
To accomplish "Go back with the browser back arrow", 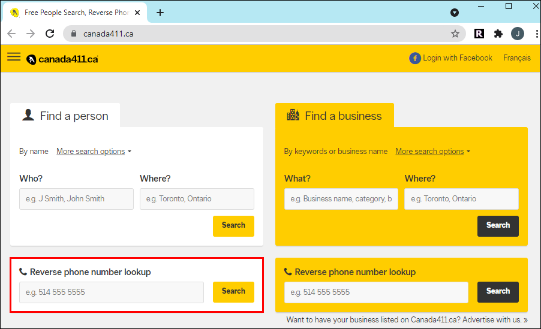I will click(11, 34).
